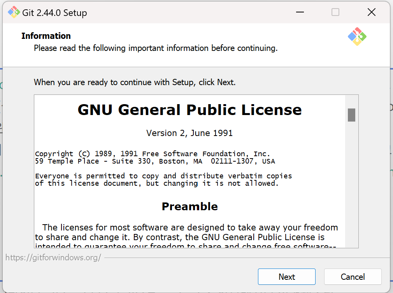
Task: Click 'The licenses for most software' line
Action: pyautogui.click(x=190, y=227)
